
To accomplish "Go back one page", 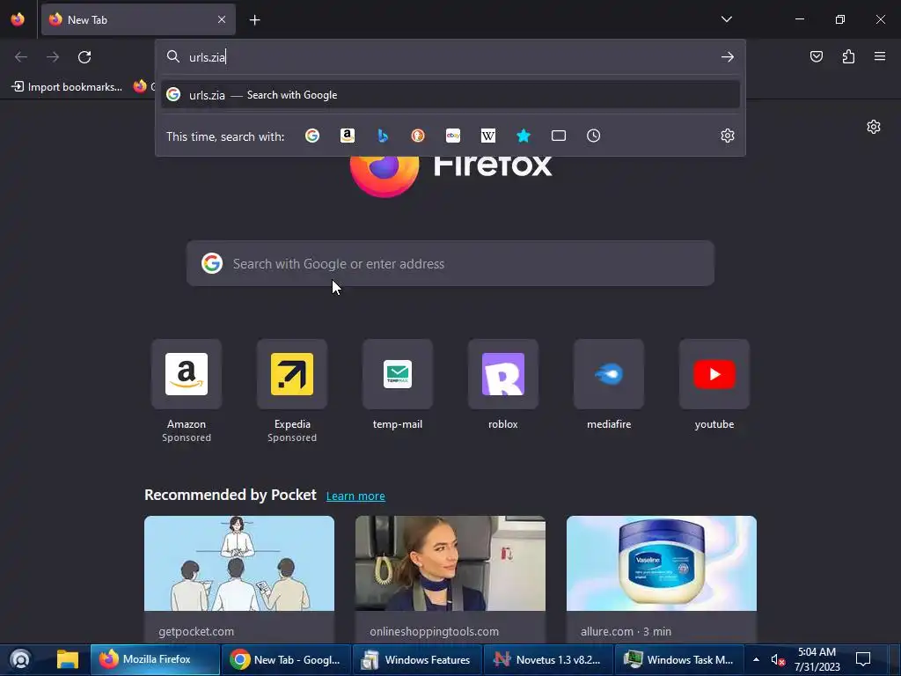I will point(21,57).
